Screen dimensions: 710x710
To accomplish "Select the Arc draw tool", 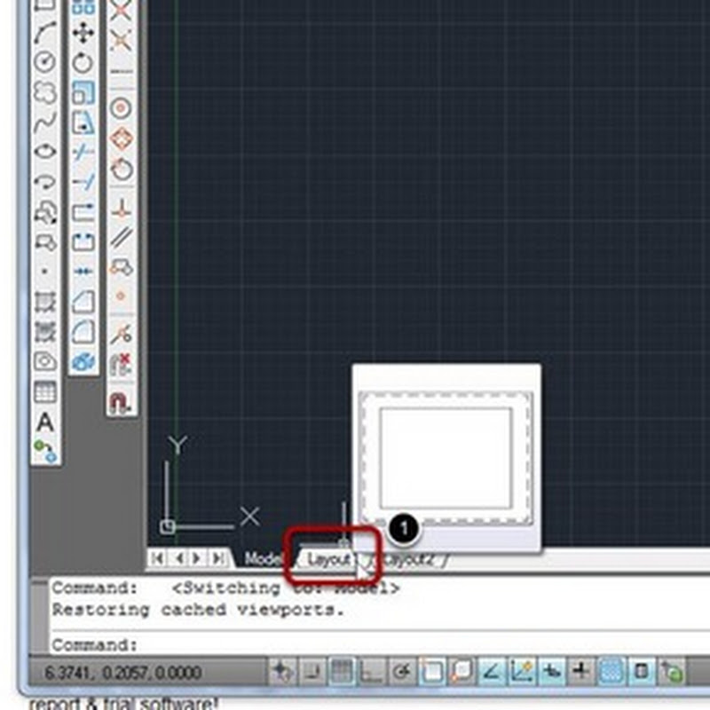I will [x=45, y=33].
